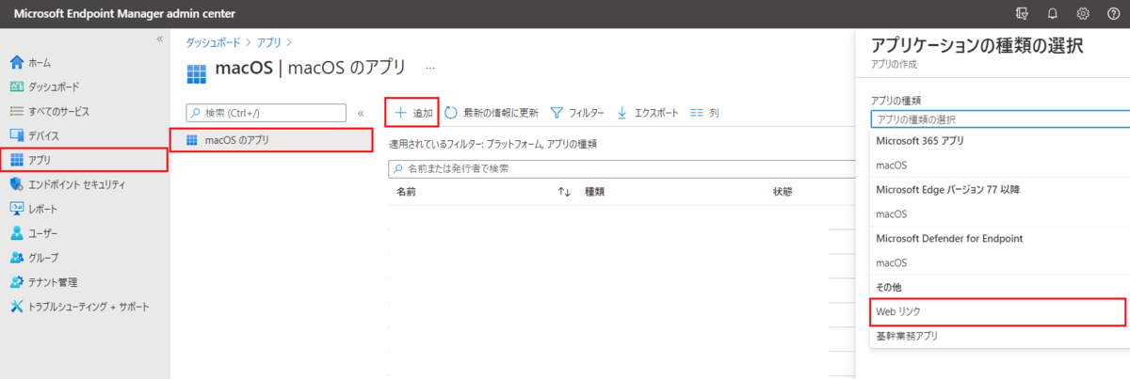The image size is (1130, 379).
Task: Open エンドポイント セキュリティ nav label
Action: pos(76,185)
